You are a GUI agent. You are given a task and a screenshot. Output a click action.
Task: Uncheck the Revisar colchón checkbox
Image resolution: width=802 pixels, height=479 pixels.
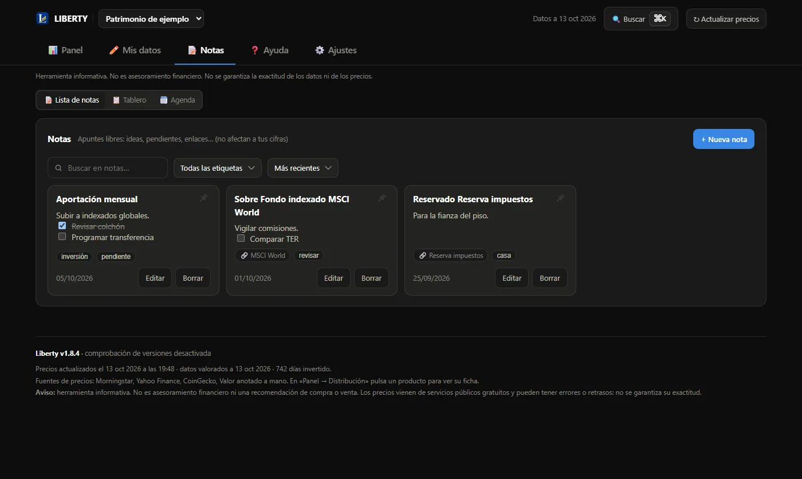coord(62,226)
